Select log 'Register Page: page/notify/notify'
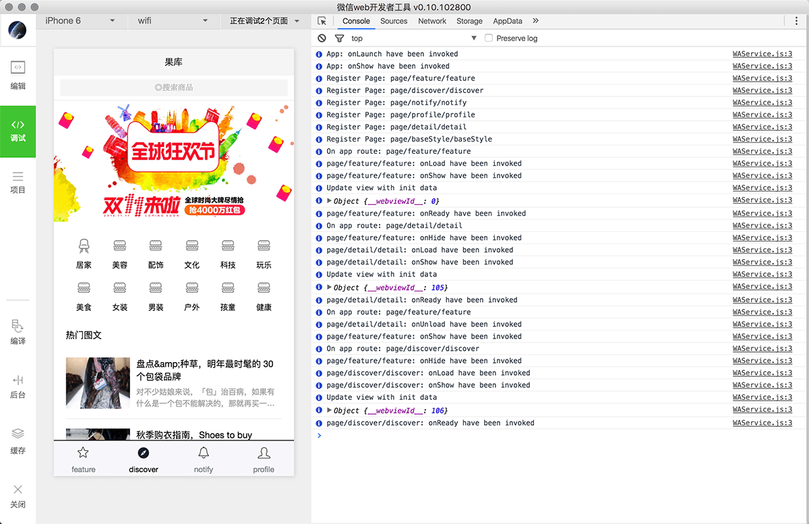 tap(396, 103)
